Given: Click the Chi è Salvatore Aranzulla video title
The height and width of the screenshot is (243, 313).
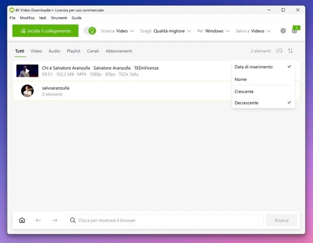Looking at the screenshot, I should click(100, 68).
